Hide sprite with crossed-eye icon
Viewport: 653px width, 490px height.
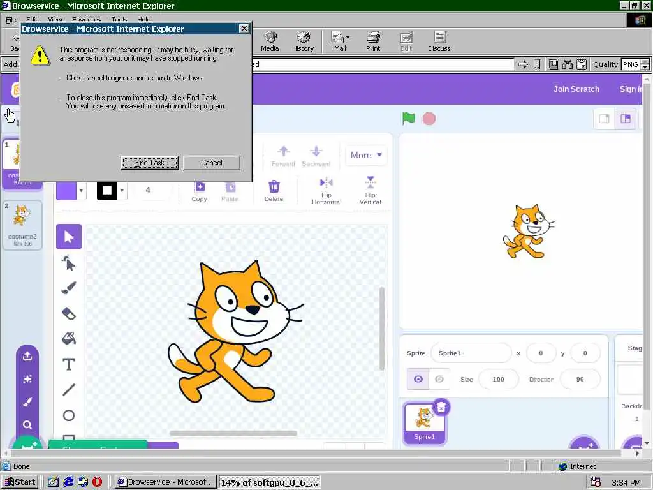[439, 379]
